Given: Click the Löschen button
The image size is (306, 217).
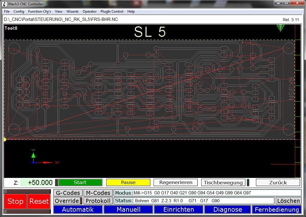Looking at the screenshot, I should (288, 201).
